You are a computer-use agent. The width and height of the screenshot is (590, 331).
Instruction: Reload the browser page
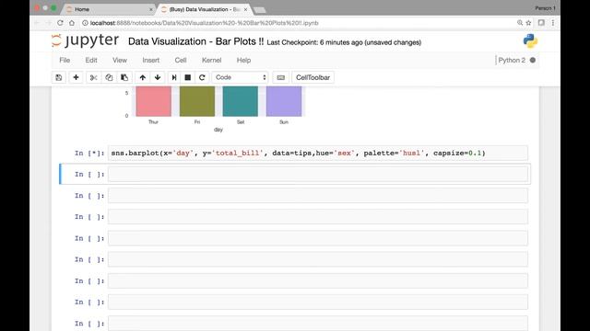click(x=60, y=23)
